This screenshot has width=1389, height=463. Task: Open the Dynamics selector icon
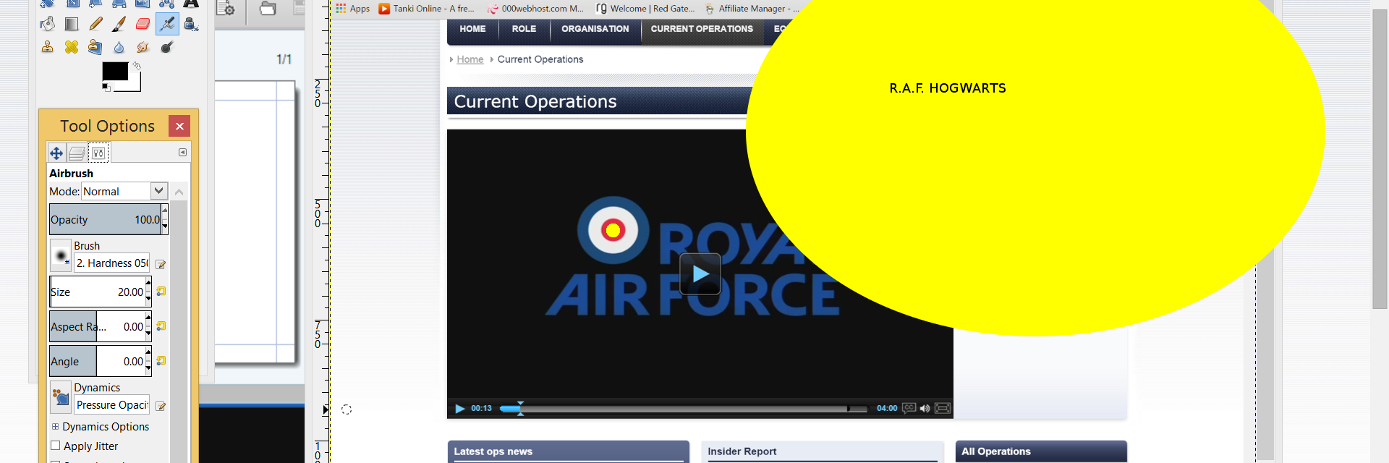(61, 397)
